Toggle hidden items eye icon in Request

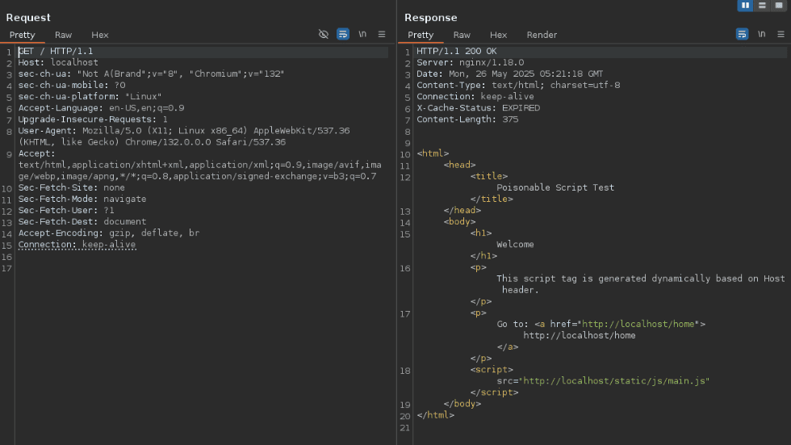coord(324,34)
